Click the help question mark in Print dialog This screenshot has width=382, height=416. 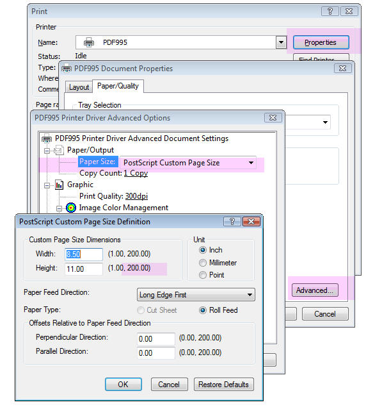[330, 12]
